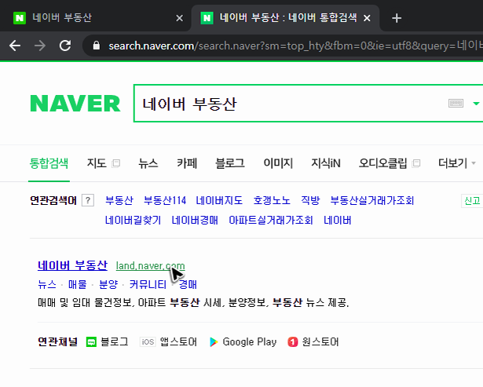
Task: Select the 통합검색 tab
Action: 49,163
